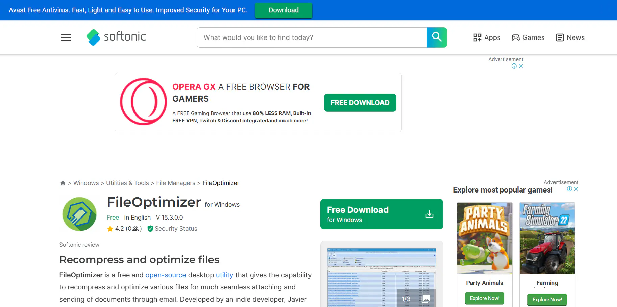This screenshot has height=307, width=617.
Task: Click the ad info icon near top
Action: (x=514, y=66)
